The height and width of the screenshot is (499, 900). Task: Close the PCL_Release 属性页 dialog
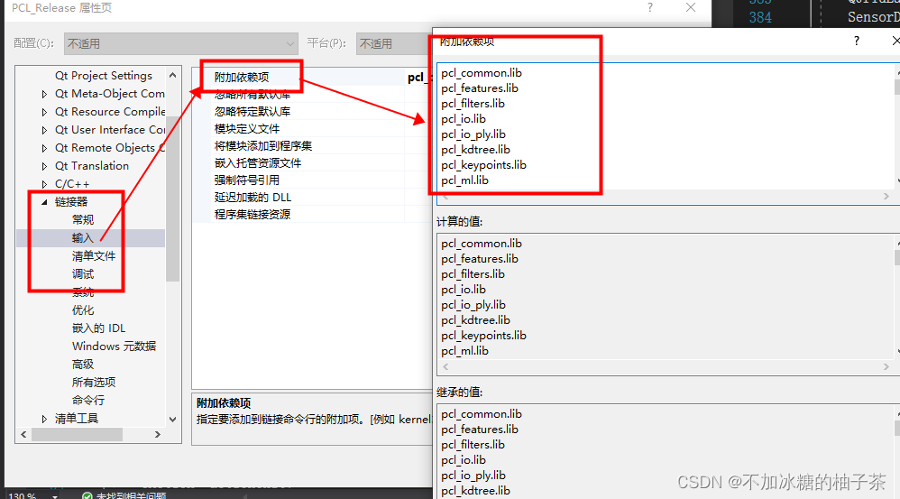click(691, 7)
